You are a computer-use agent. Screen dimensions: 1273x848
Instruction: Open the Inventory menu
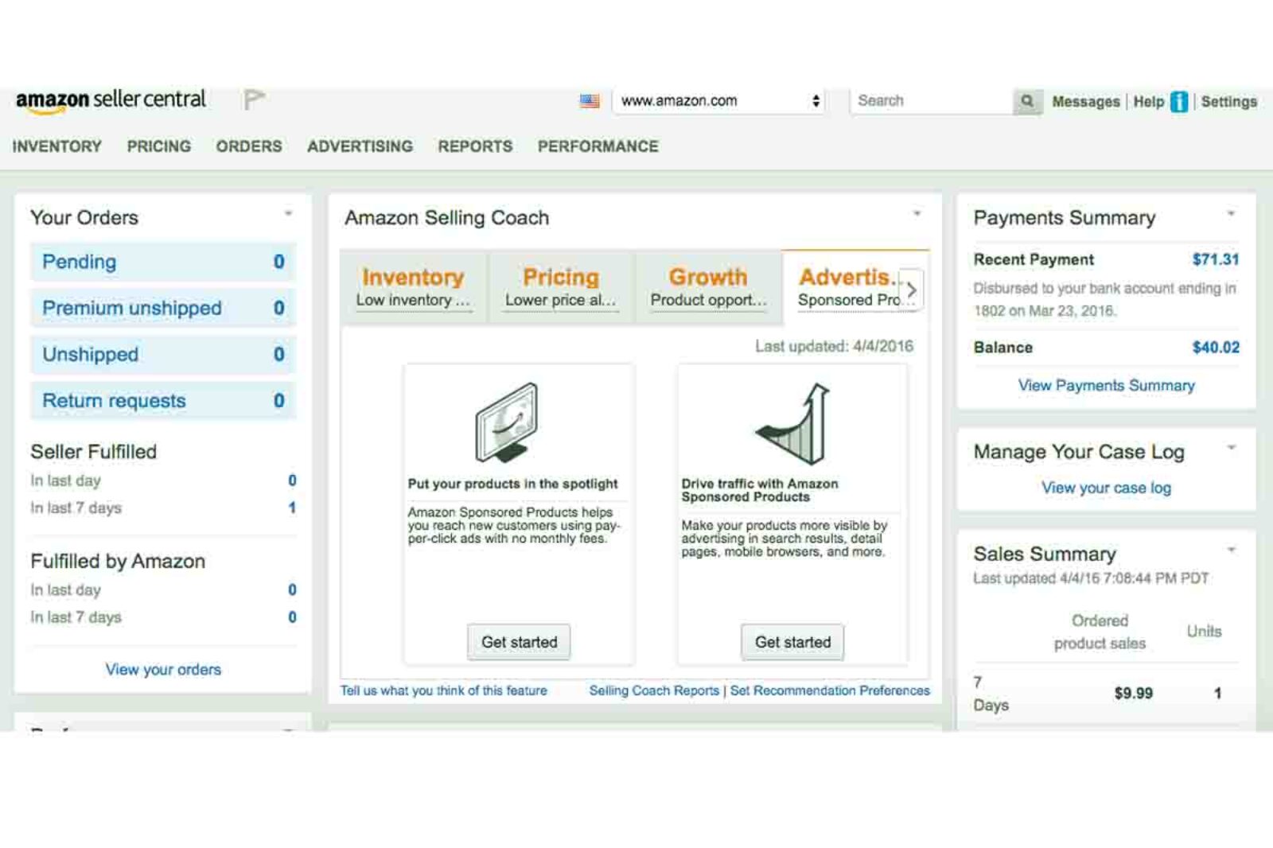click(x=56, y=146)
